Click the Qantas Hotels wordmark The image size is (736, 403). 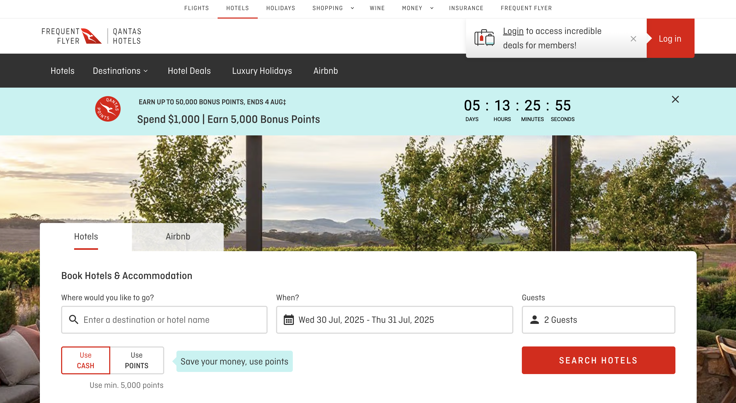tap(127, 36)
